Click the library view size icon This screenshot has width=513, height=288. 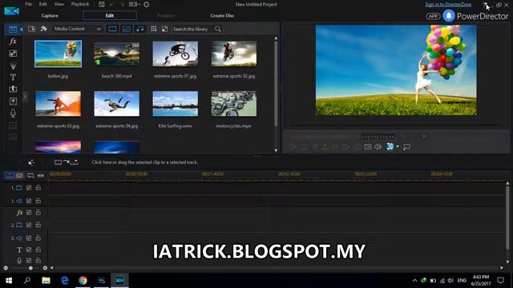(164, 29)
